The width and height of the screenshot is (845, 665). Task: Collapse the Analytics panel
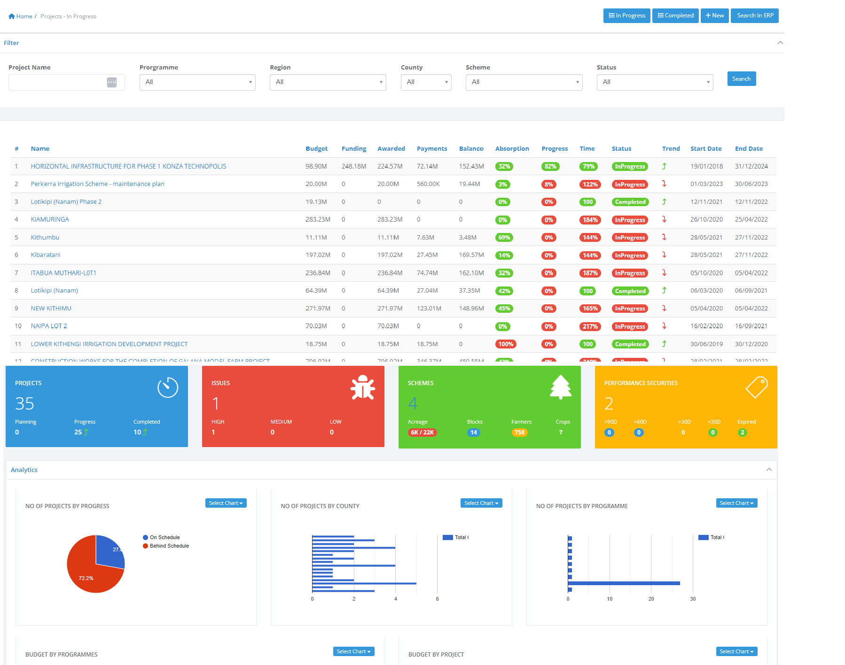769,470
